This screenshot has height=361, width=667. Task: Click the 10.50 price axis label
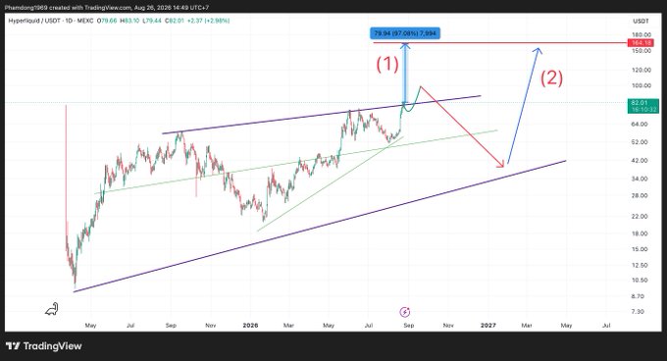pos(641,281)
